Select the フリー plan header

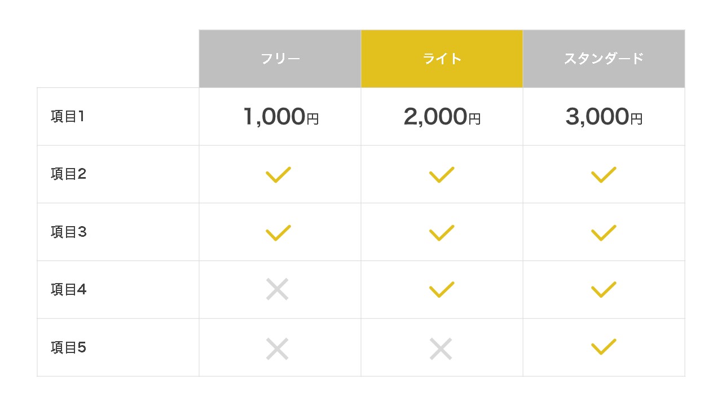click(280, 59)
